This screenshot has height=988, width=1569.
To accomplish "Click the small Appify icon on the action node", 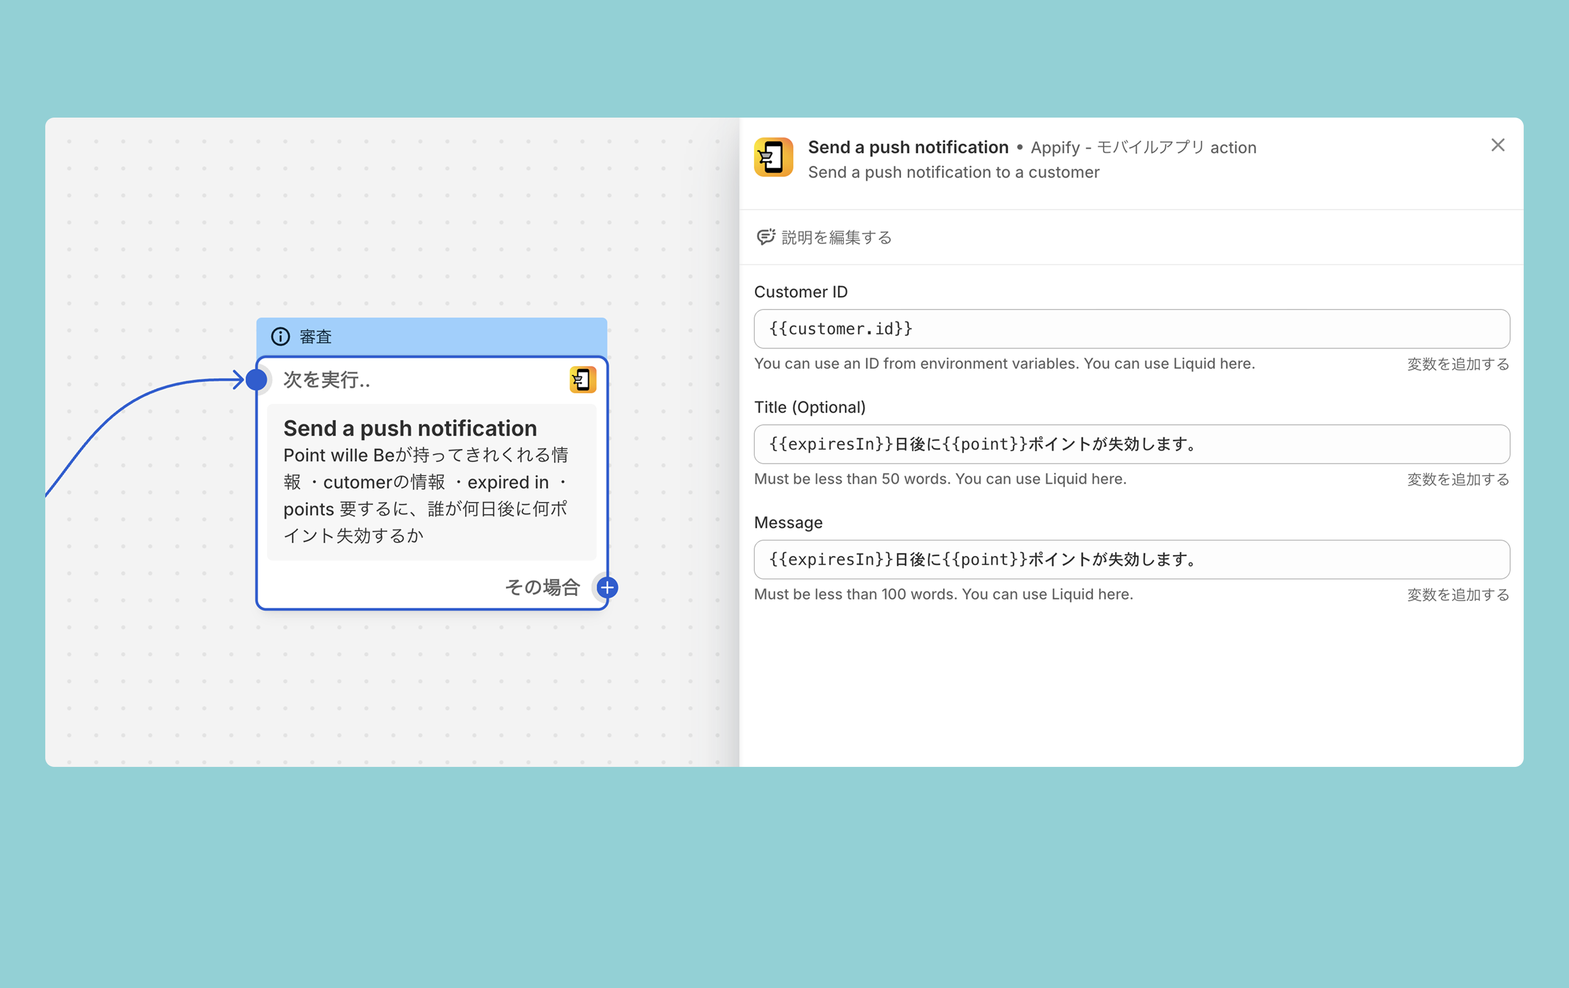I will pos(582,380).
